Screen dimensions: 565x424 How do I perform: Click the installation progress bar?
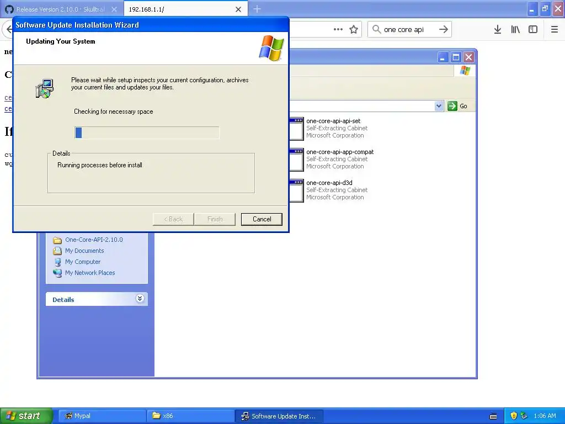tap(147, 132)
